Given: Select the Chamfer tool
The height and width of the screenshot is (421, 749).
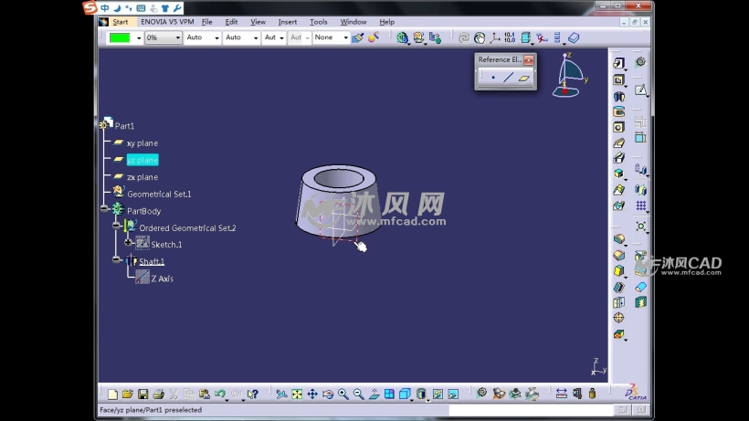Looking at the screenshot, I should 618,256.
